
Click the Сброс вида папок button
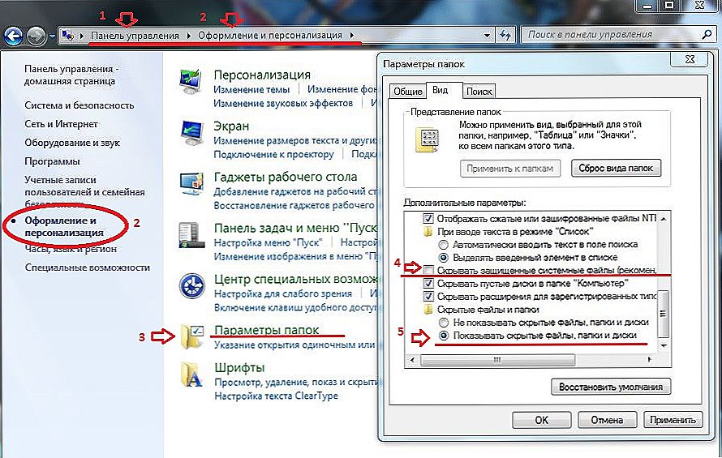(616, 169)
